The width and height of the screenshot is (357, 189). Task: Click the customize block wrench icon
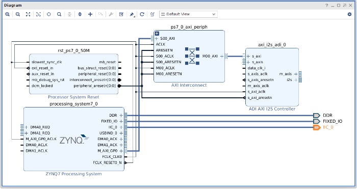tap(111, 14)
